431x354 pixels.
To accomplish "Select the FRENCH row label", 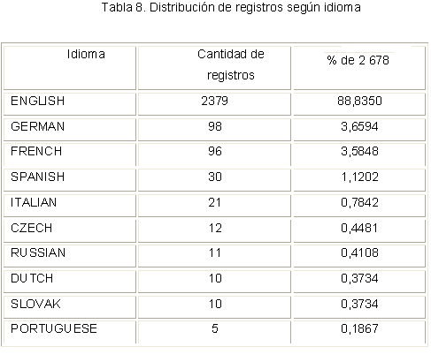I will coord(36,151).
